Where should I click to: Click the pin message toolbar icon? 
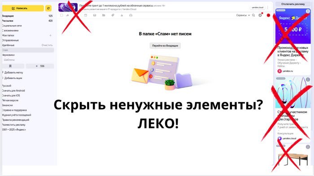click(x=122, y=15)
